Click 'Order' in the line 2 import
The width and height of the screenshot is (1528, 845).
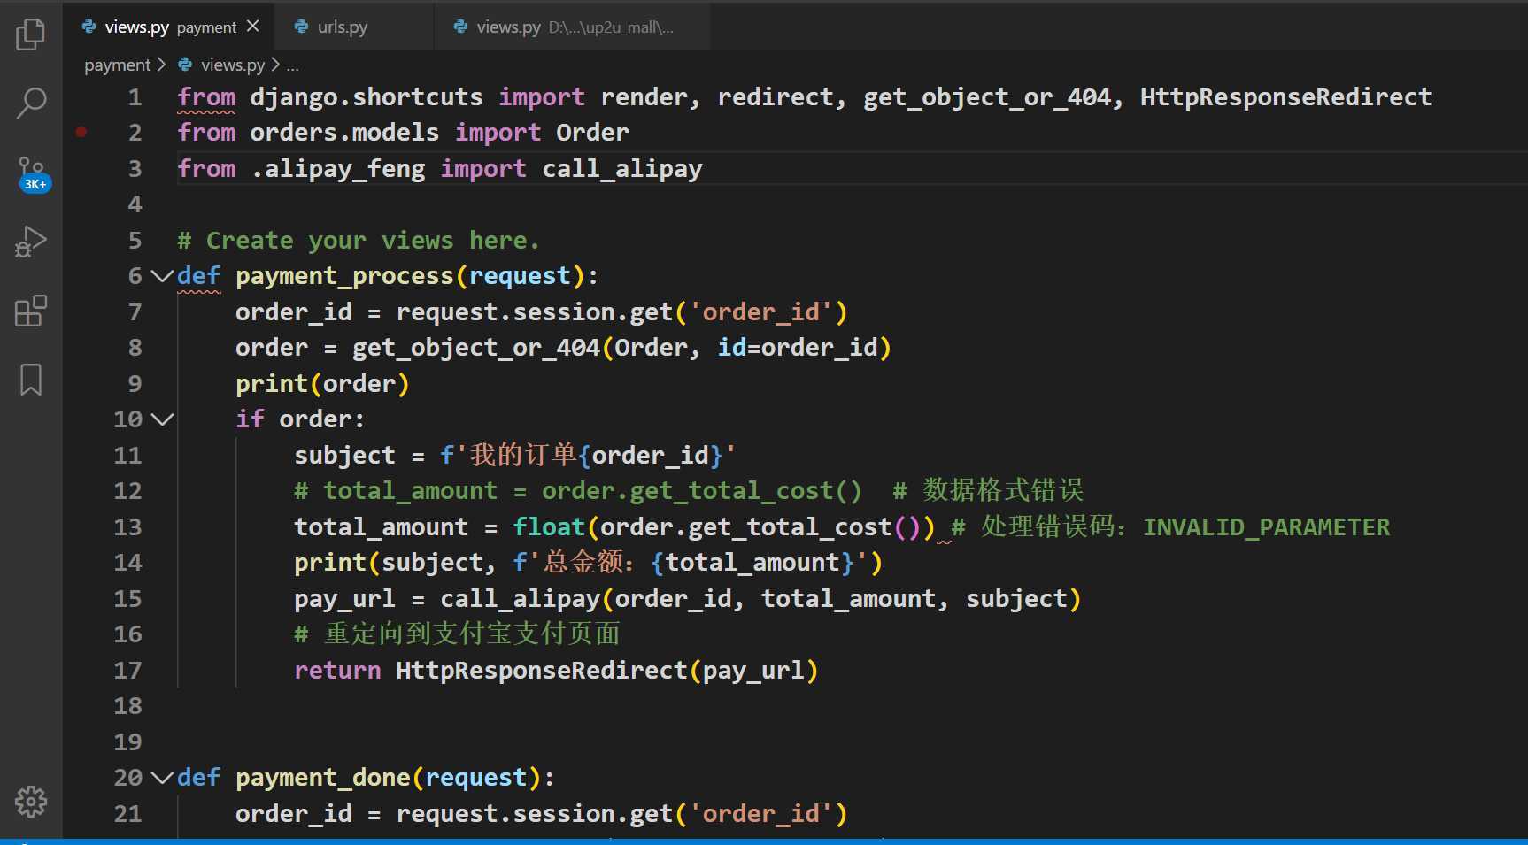pyautogui.click(x=592, y=133)
